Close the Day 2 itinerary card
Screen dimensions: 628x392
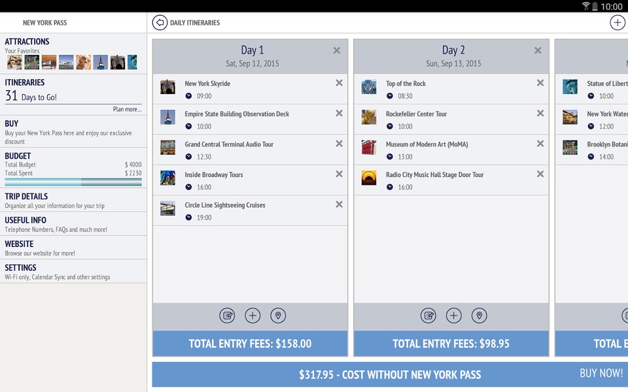pyautogui.click(x=538, y=50)
